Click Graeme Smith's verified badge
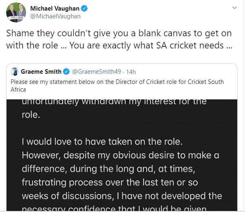Screen dimensions: 245x213 pyautogui.click(x=65, y=72)
